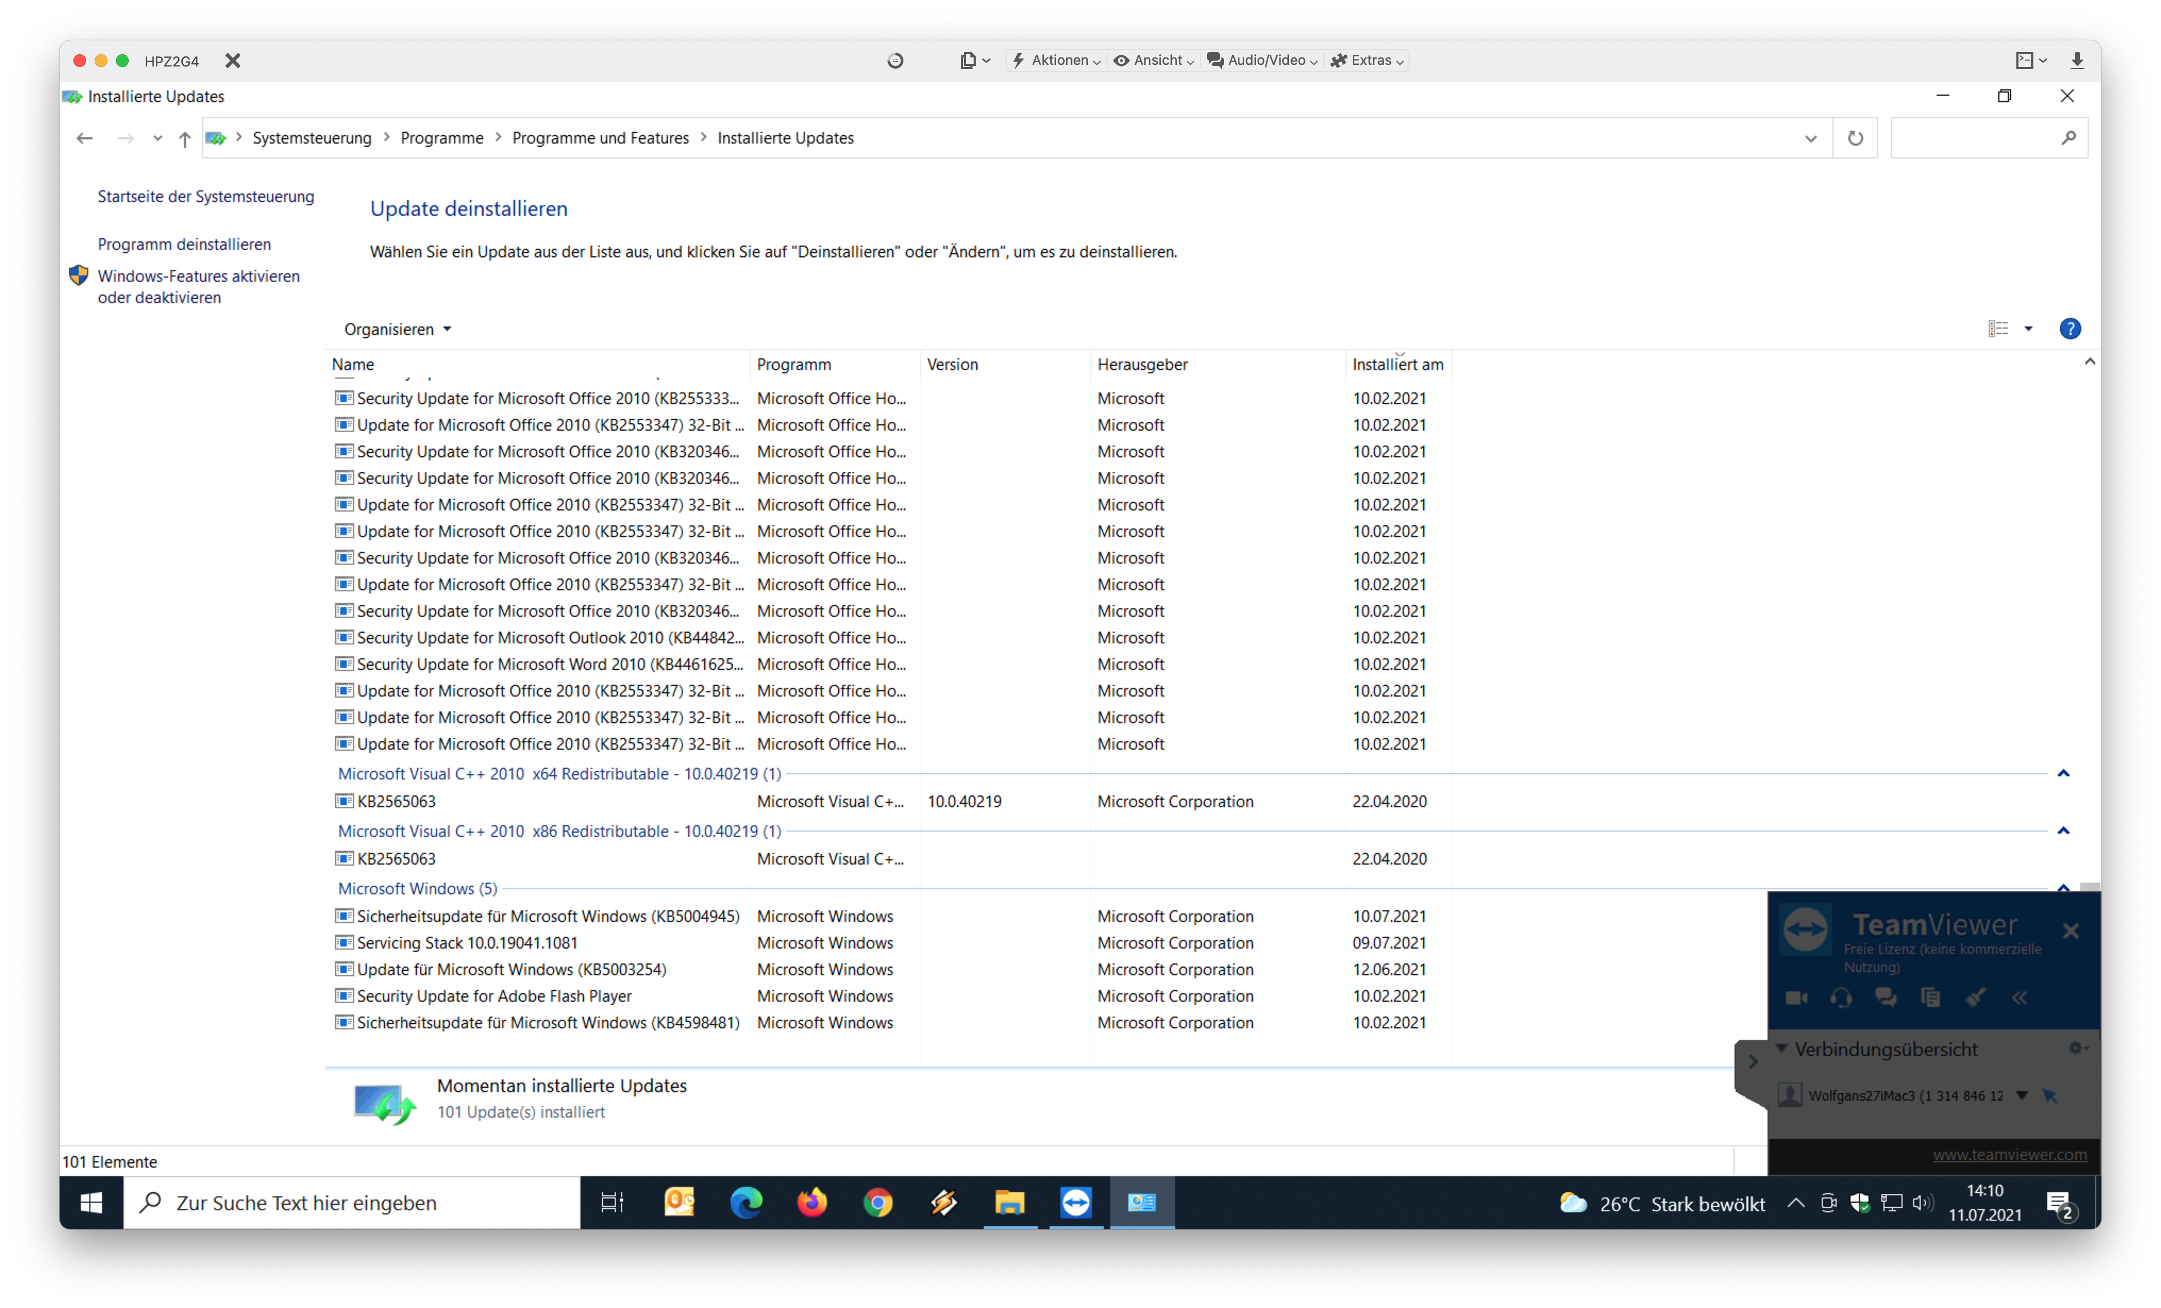
Task: Click the change view icon
Action: coord(1998,328)
